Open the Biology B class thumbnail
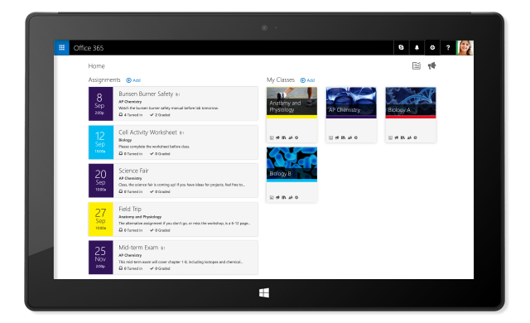Image resolution: width=530 pixels, height=323 pixels. pos(291,164)
